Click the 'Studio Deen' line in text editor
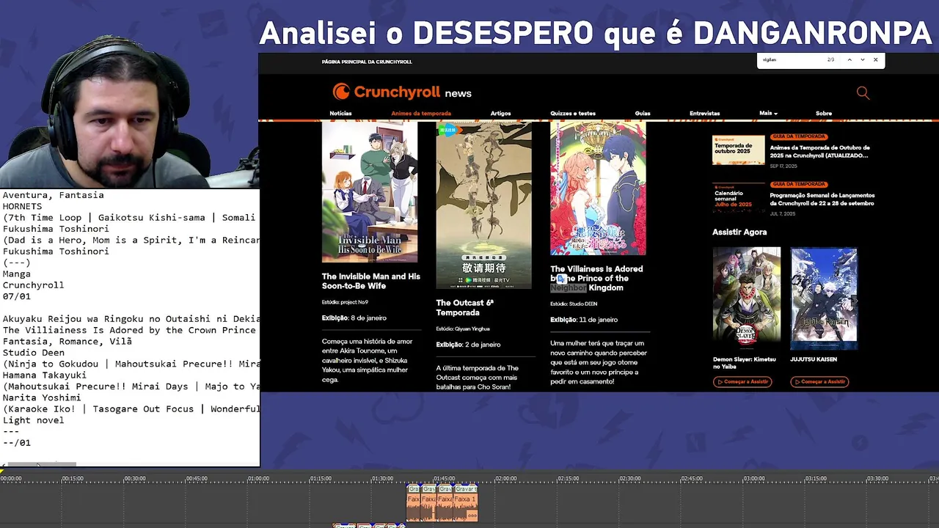Screen dimensions: 939x528 [x=33, y=353]
